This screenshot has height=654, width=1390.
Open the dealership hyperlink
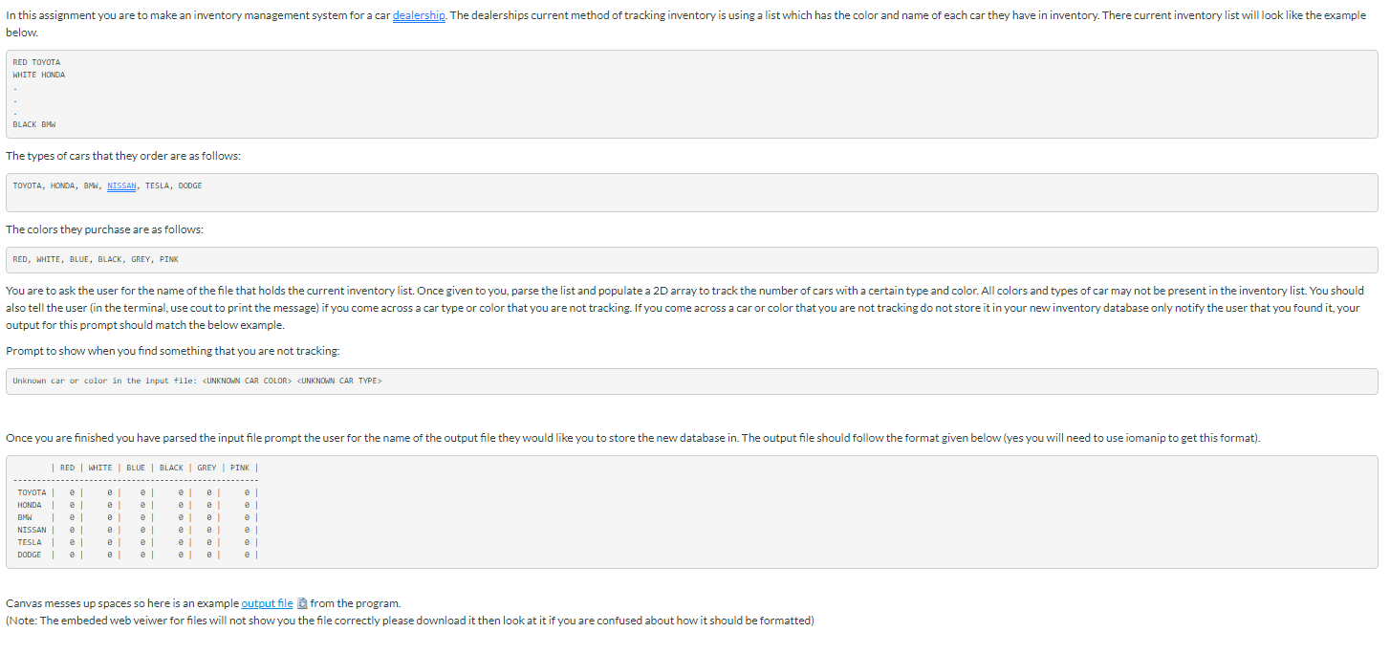click(x=420, y=16)
